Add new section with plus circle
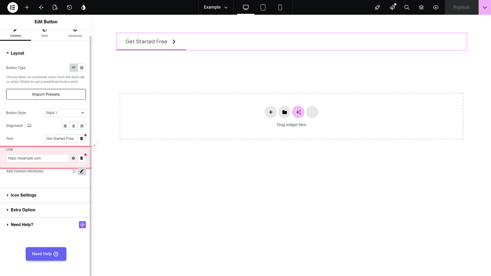This screenshot has height=276, width=491. 270,112
